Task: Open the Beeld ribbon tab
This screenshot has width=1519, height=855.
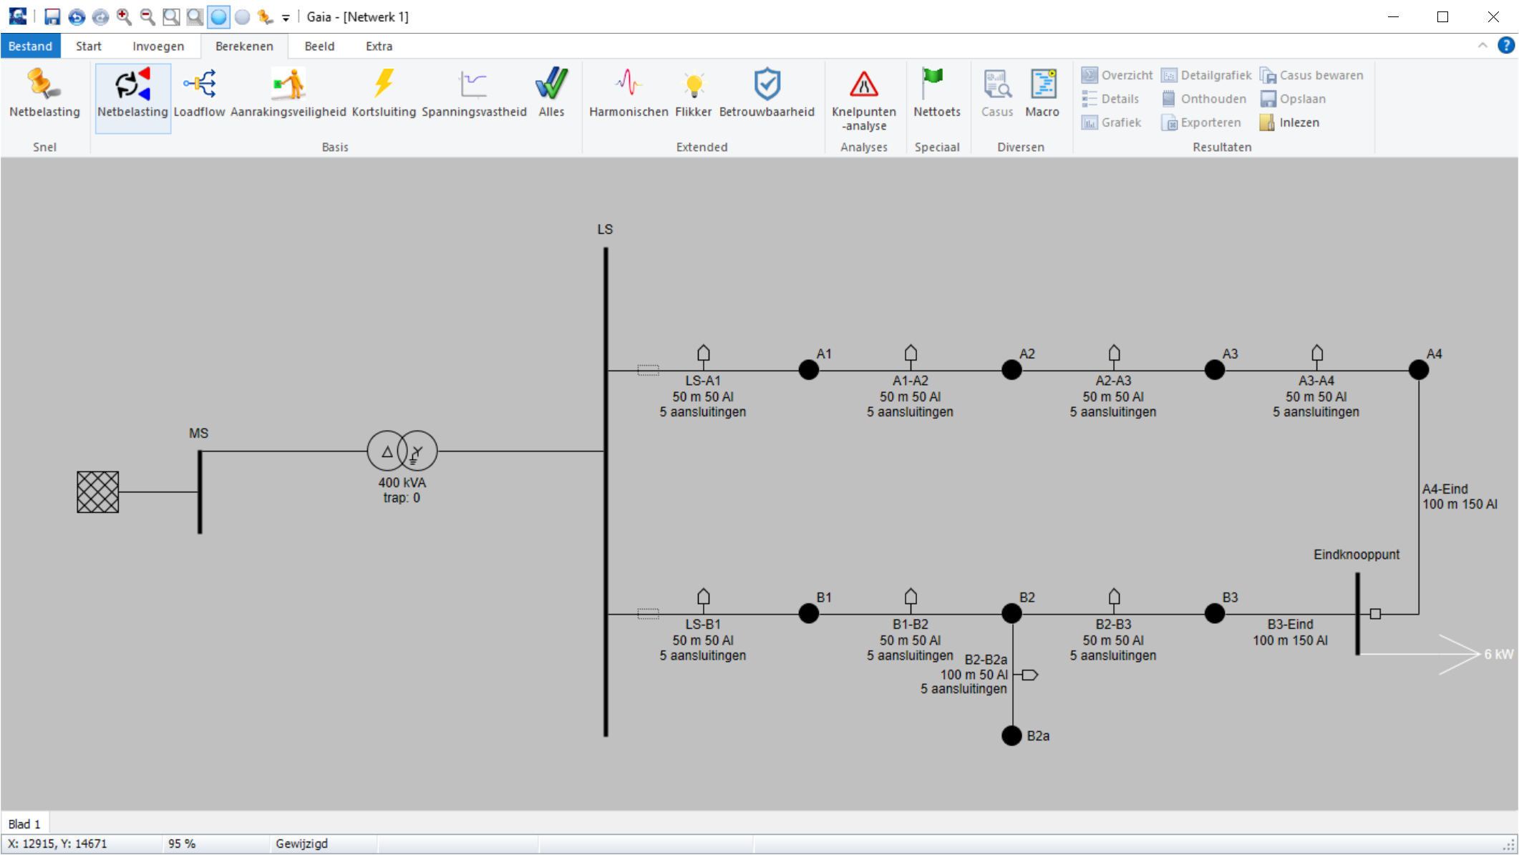Action: click(x=319, y=46)
